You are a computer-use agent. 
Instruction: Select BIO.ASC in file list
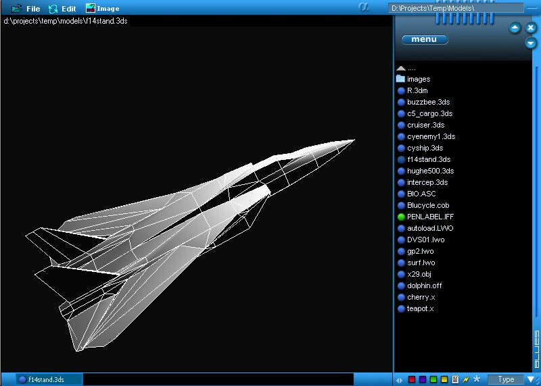pyautogui.click(x=417, y=194)
